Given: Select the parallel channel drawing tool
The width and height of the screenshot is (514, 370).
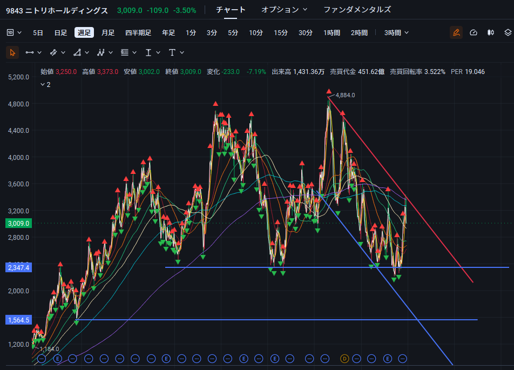Looking at the screenshot, I should point(53,52).
